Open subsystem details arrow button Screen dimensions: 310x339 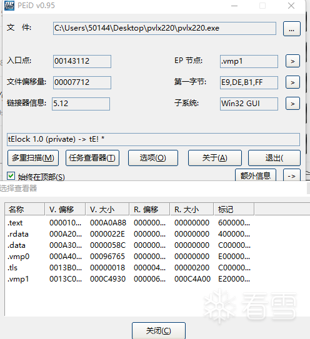[292, 104]
